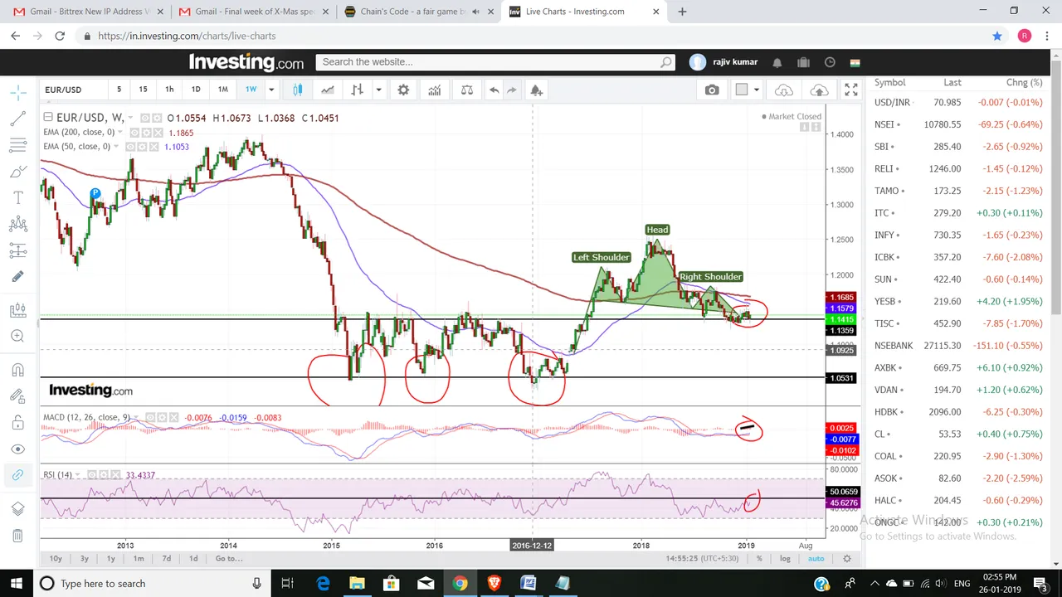
Task: Select the 1W timeframe
Action: coord(251,90)
